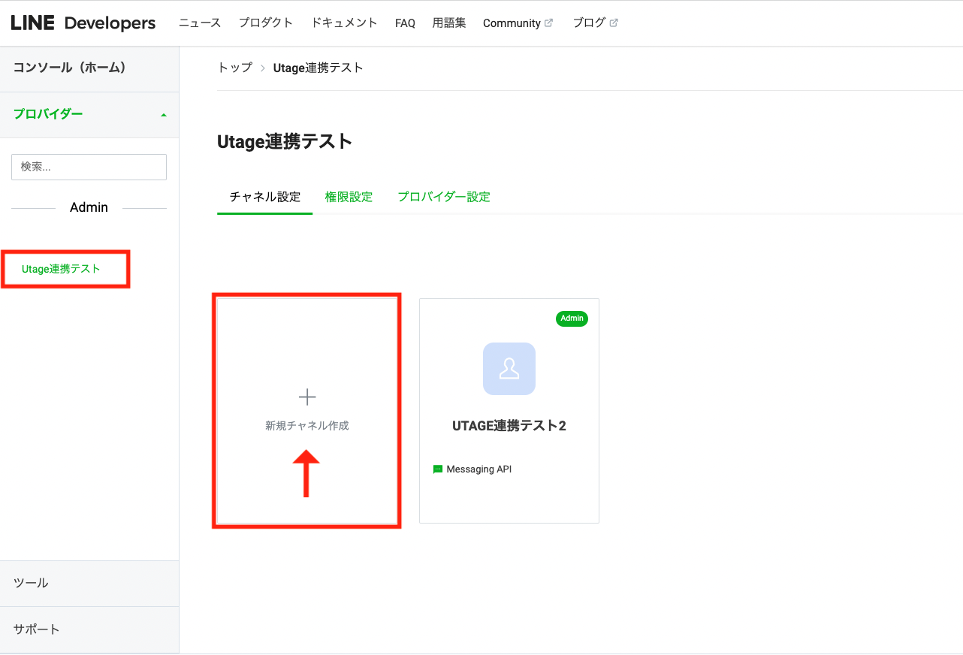Open the ツール sidebar section
This screenshot has height=655, width=963.
point(31,583)
